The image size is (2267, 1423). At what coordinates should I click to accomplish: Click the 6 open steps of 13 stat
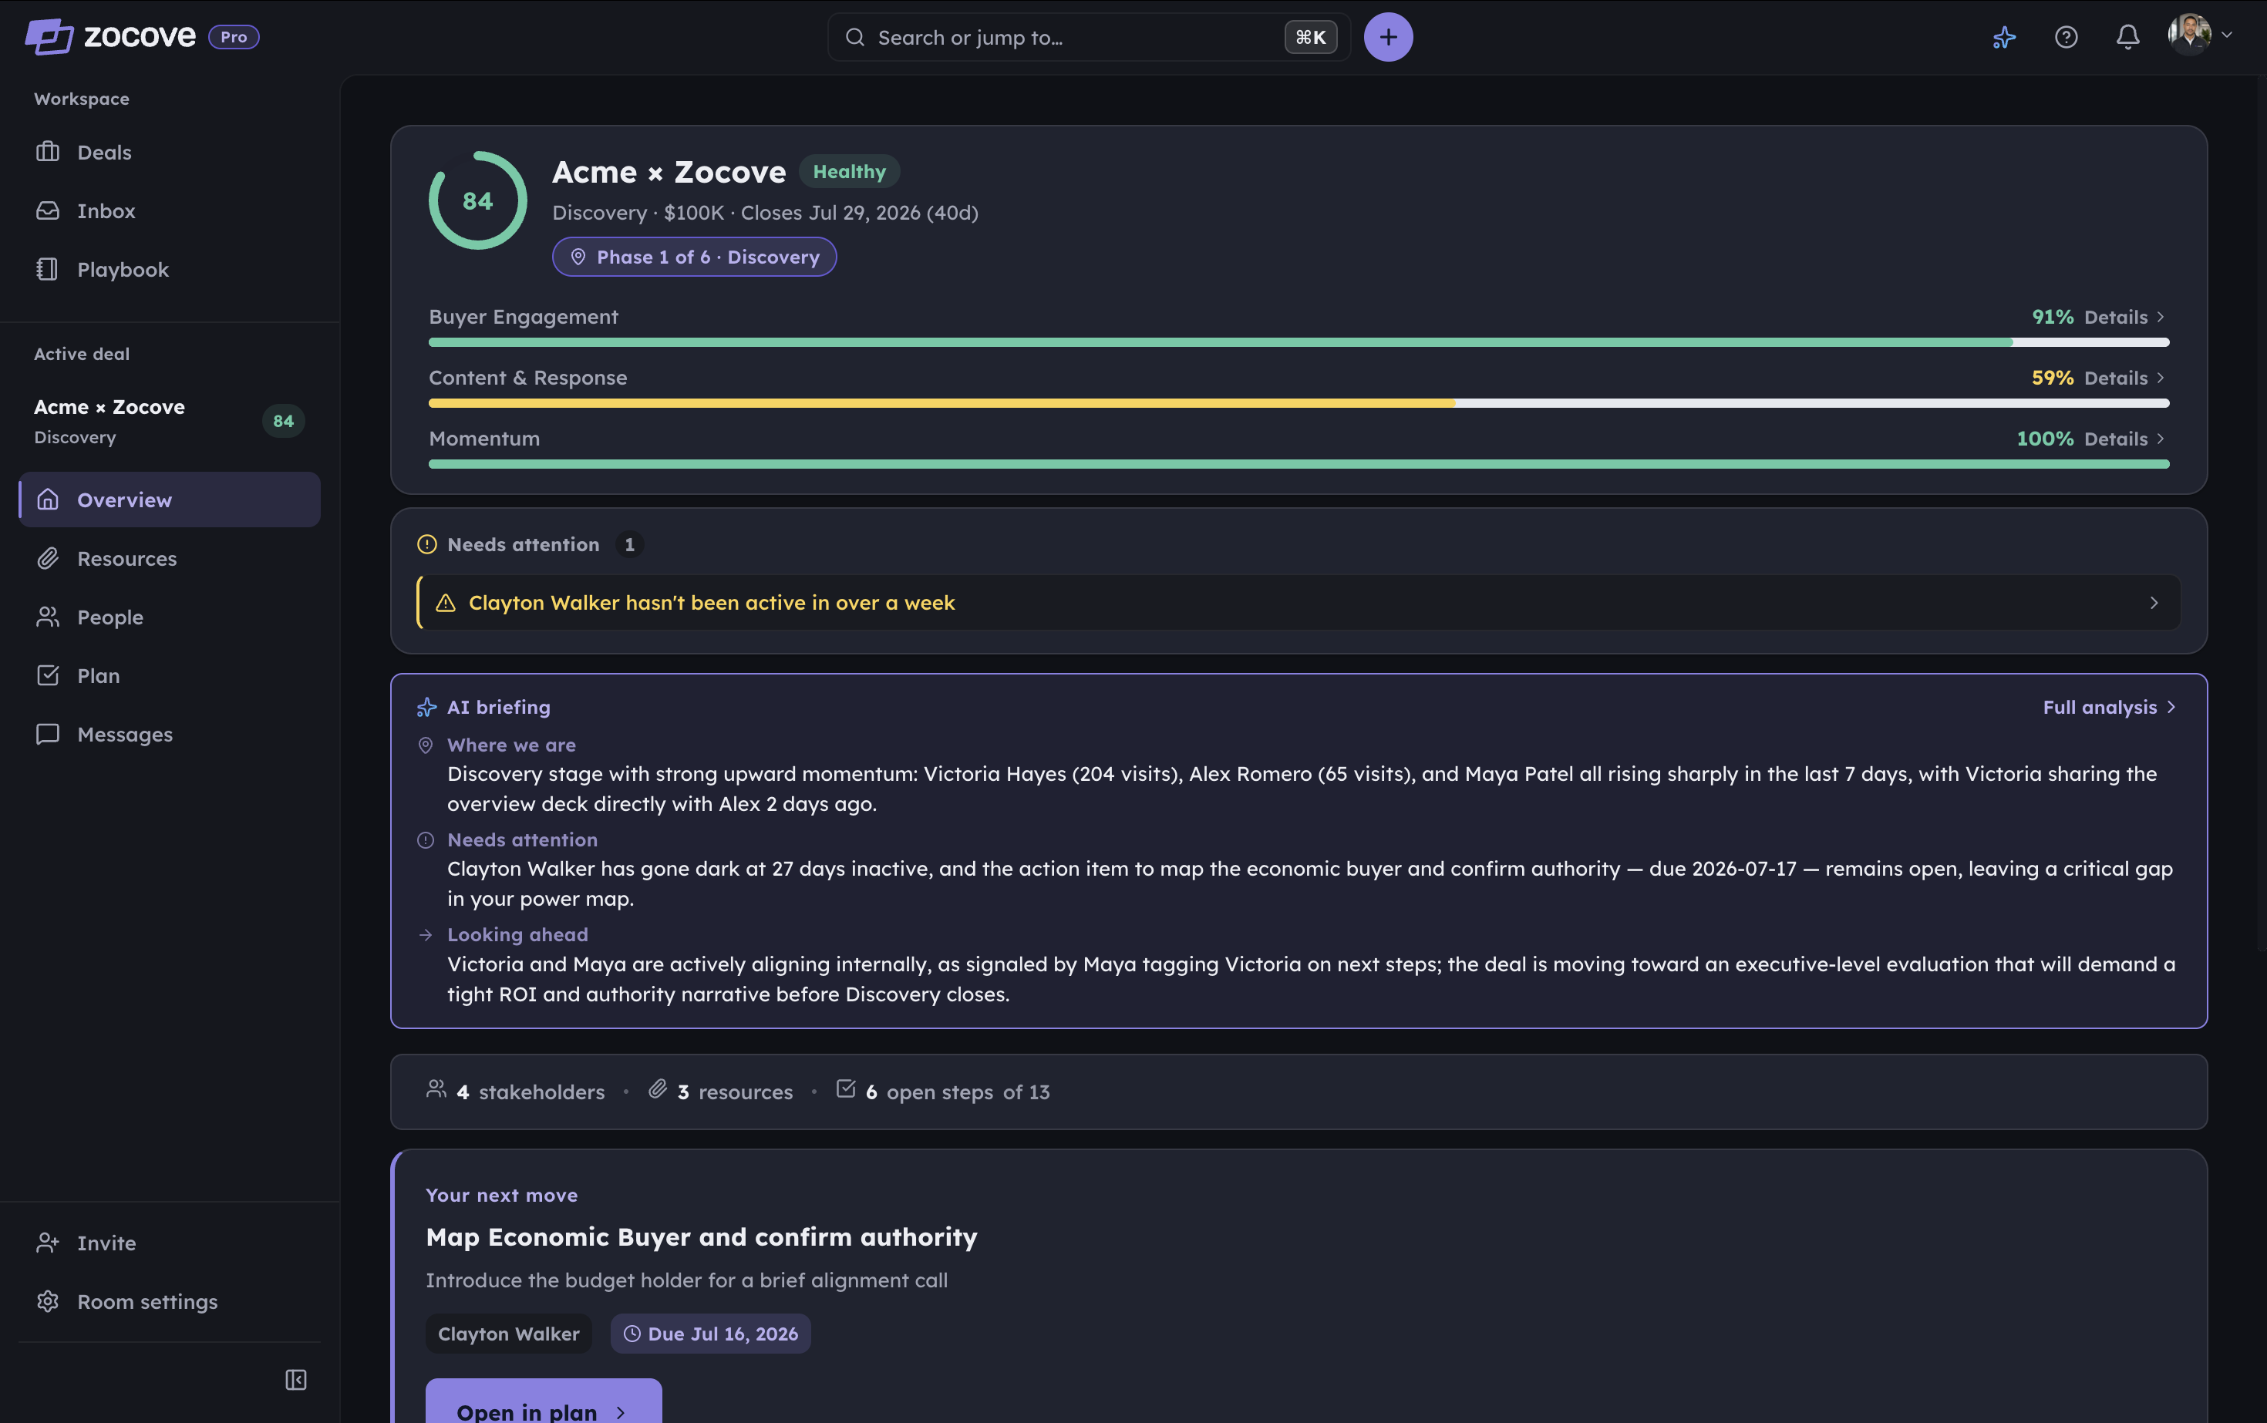click(x=942, y=1092)
